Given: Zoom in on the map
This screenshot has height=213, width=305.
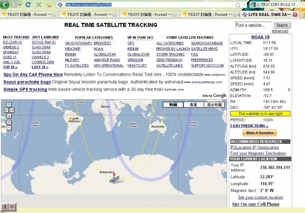Looking at the screenshot, I should tap(9, 121).
